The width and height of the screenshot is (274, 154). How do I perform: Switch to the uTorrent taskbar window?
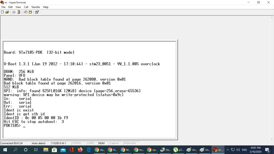[x=178, y=150]
